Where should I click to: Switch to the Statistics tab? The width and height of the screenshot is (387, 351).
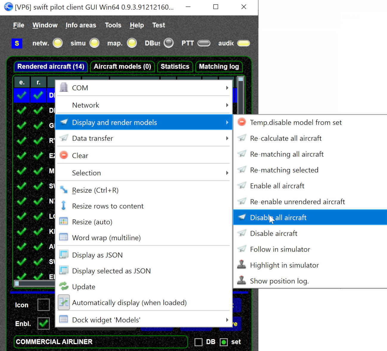point(175,66)
